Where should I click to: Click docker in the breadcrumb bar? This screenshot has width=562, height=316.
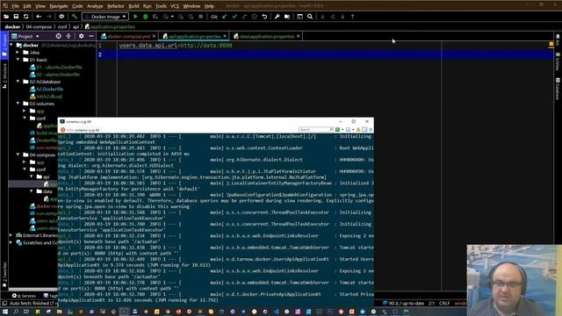coord(12,26)
